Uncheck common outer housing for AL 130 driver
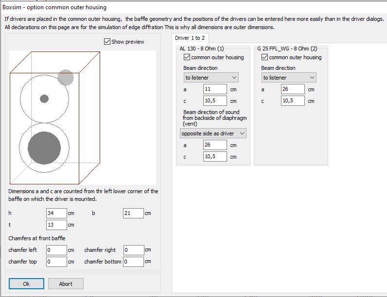Viewport: 387px width, 297px height. tap(187, 57)
